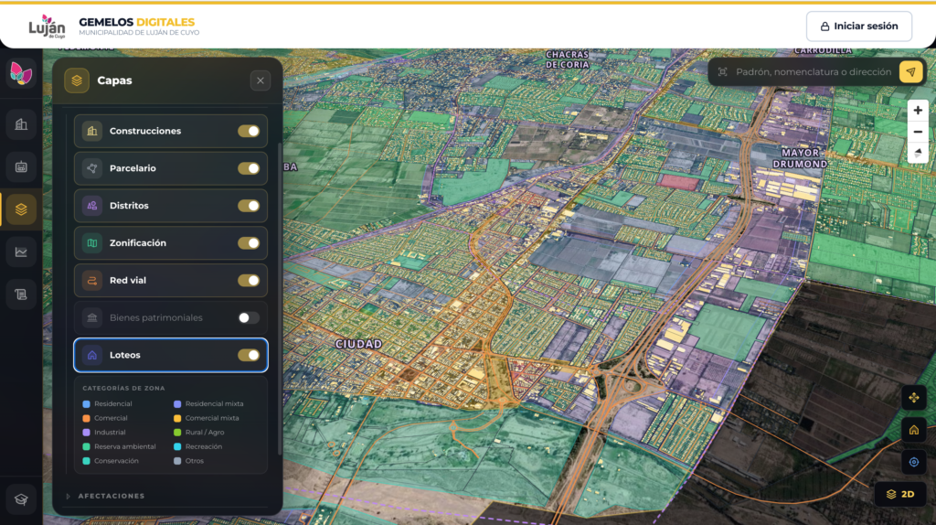
Task: Click the Capas panel scrollbar
Action: click(280, 299)
